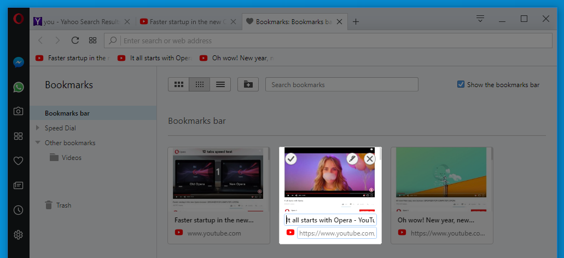Click the new folder button
The image size is (564, 258).
coord(248,84)
